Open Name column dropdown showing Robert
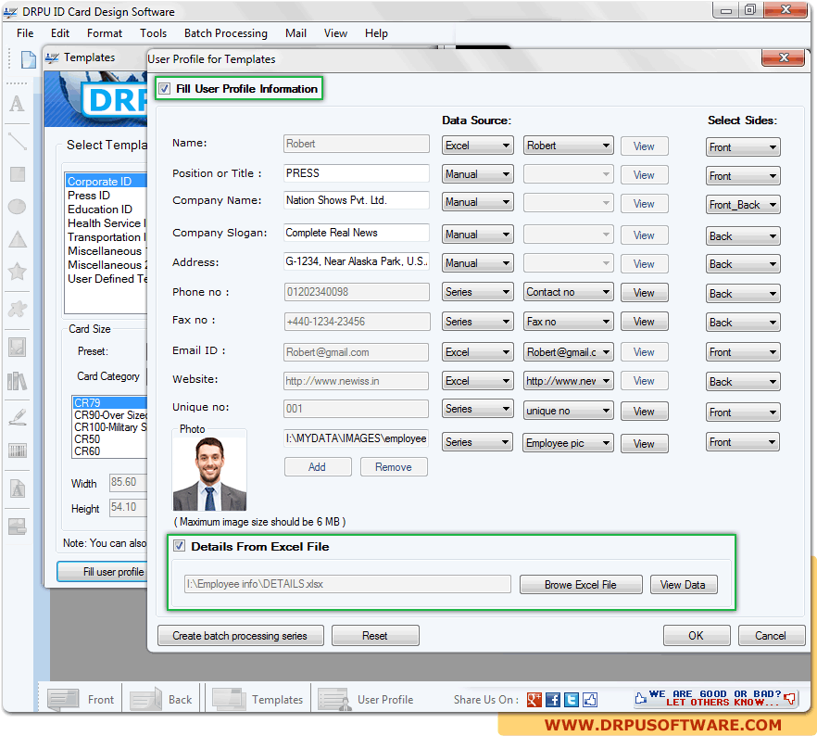This screenshot has height=736, width=817. (x=568, y=146)
